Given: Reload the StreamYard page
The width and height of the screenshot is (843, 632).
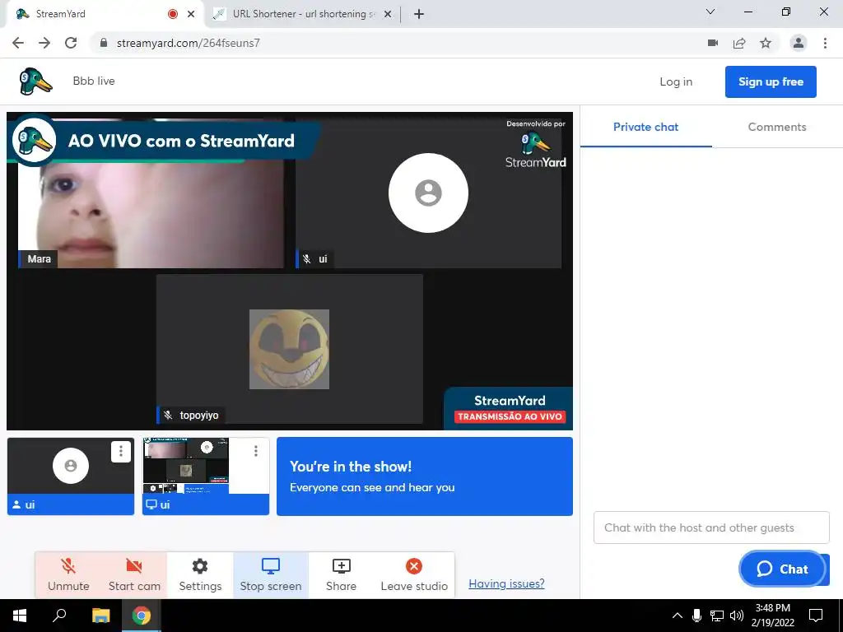Looking at the screenshot, I should point(71,43).
